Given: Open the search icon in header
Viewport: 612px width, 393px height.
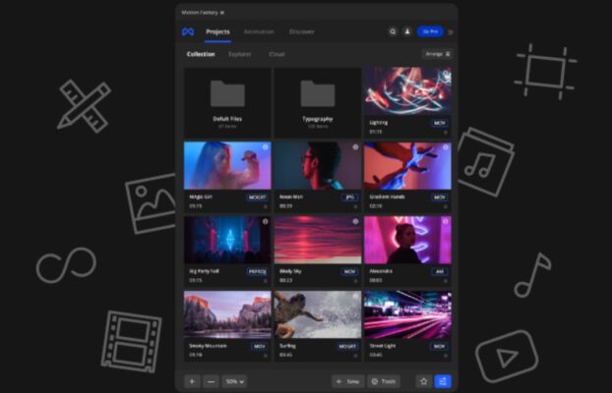Looking at the screenshot, I should (393, 31).
